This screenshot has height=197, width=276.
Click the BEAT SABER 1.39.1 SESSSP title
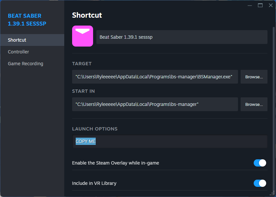[27, 20]
